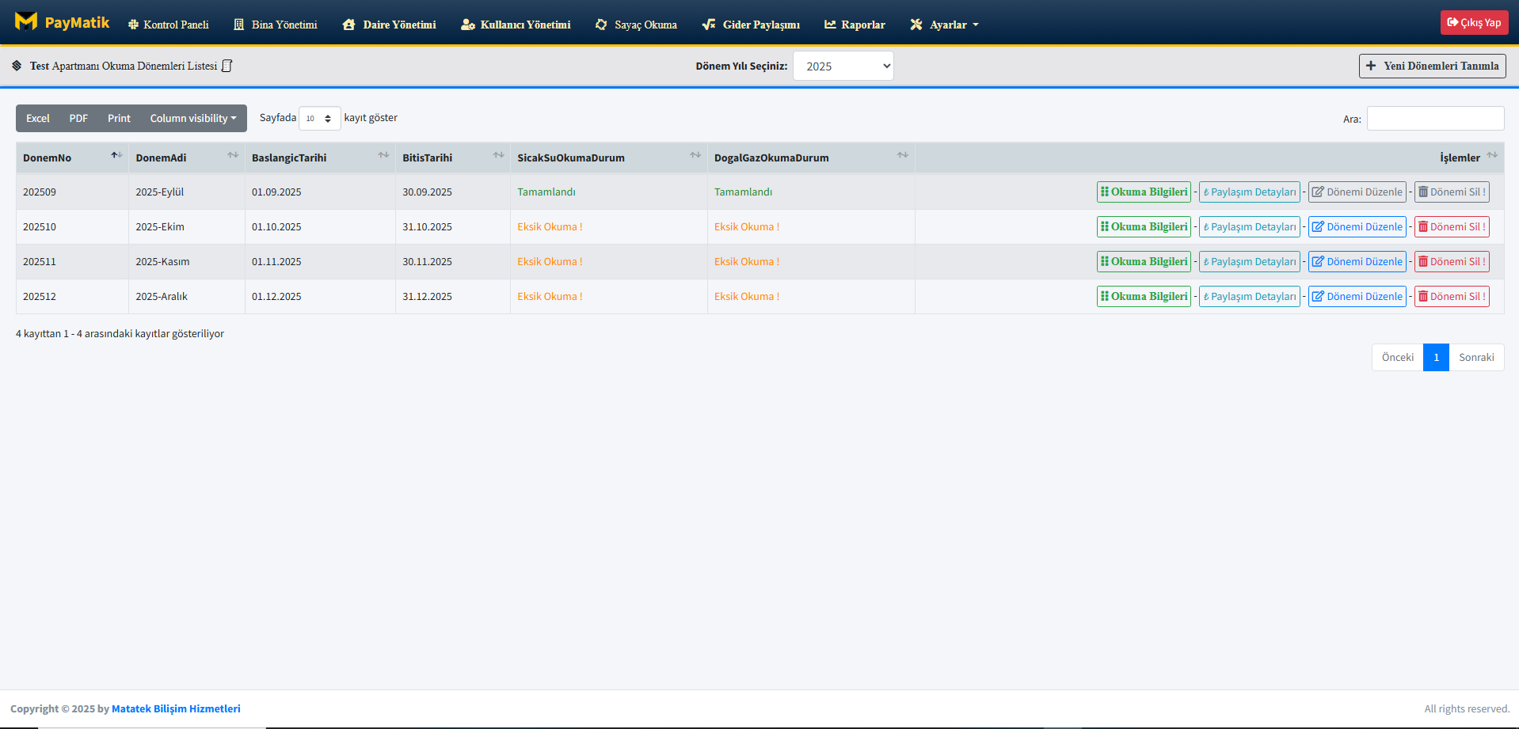Sort by the BitisTarihi column arrows
This screenshot has height=729, width=1519.
click(498, 155)
